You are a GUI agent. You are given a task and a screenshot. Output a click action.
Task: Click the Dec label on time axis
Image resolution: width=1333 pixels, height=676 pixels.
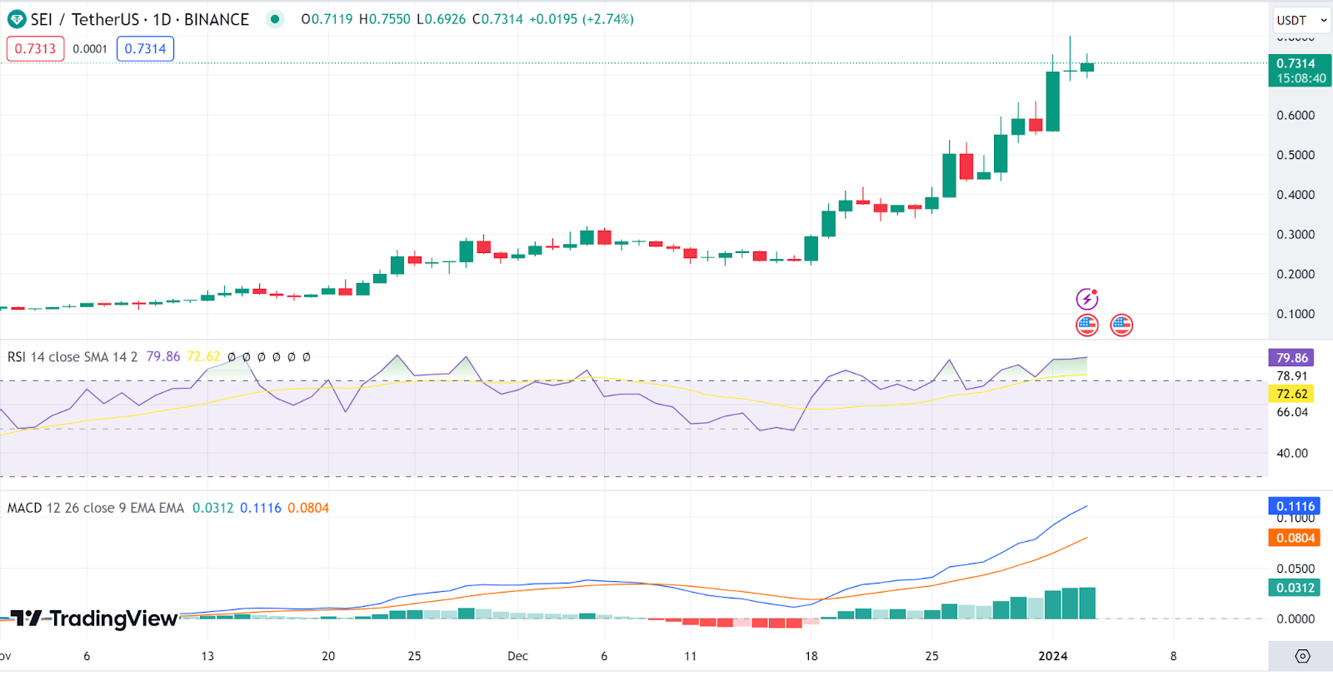[x=517, y=656]
